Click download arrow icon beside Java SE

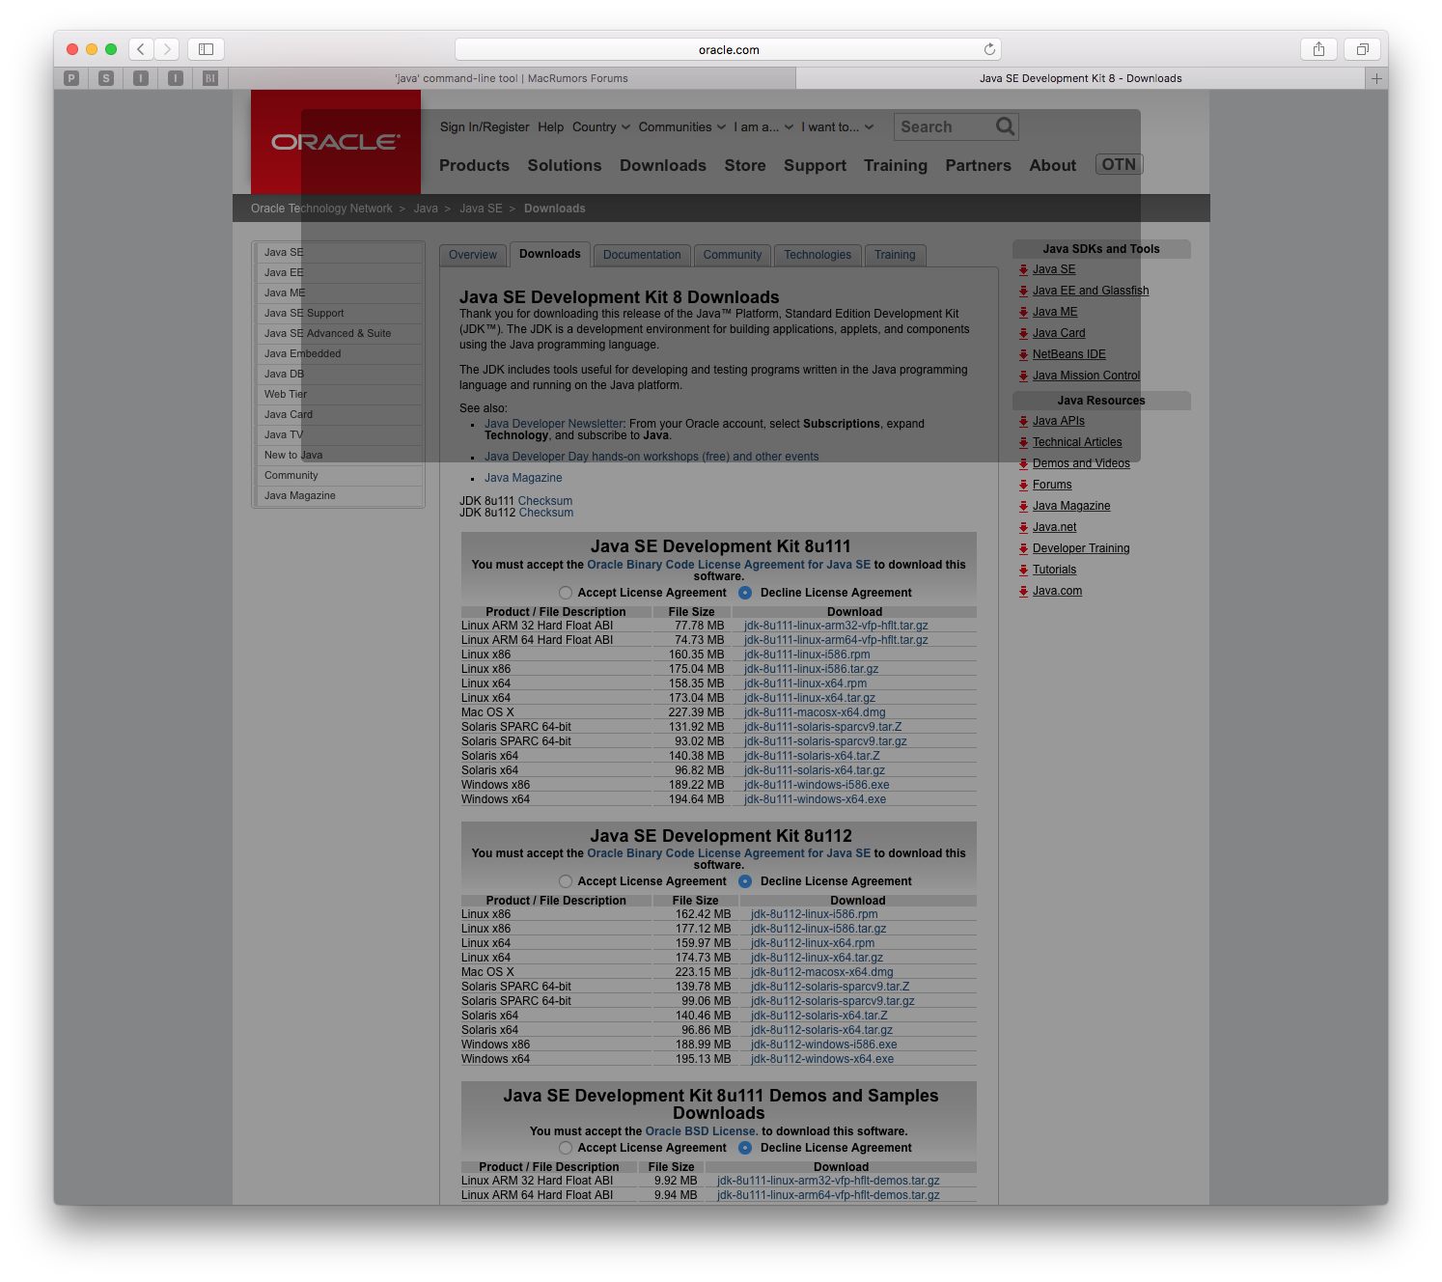[x=1023, y=270]
